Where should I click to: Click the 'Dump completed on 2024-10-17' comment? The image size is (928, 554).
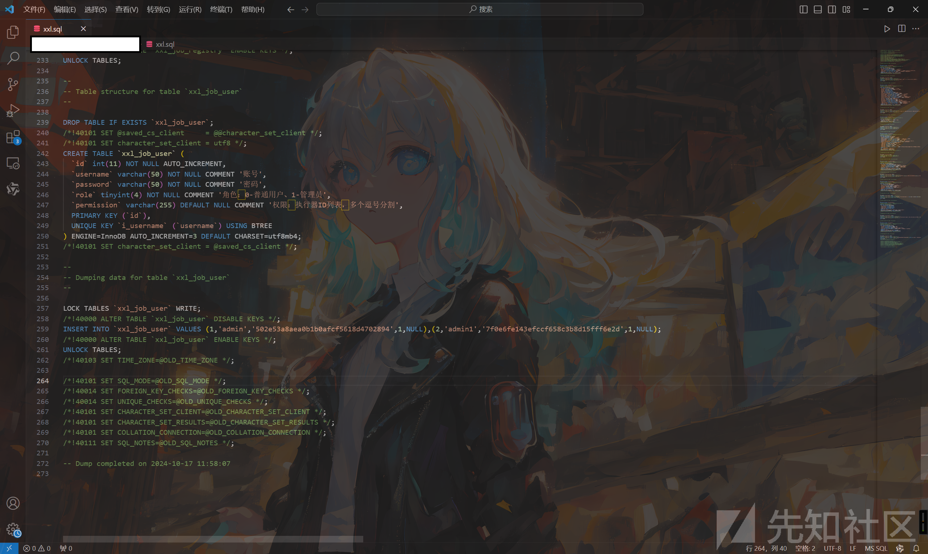[147, 464]
